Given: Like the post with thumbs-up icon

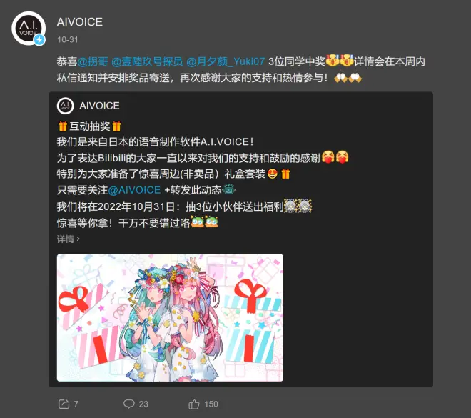Looking at the screenshot, I should (x=194, y=404).
